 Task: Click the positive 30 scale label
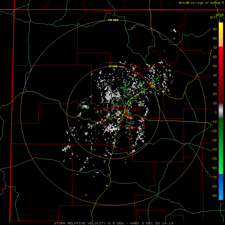point(215,85)
